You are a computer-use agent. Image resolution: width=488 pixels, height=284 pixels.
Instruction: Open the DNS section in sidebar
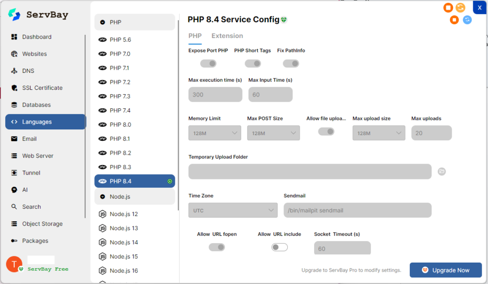(28, 71)
